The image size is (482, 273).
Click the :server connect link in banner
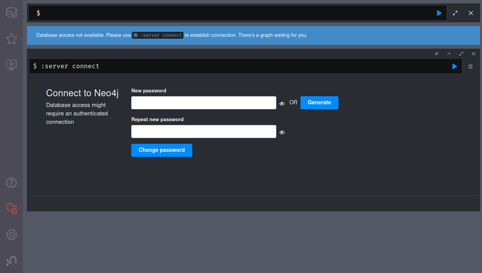[158, 35]
